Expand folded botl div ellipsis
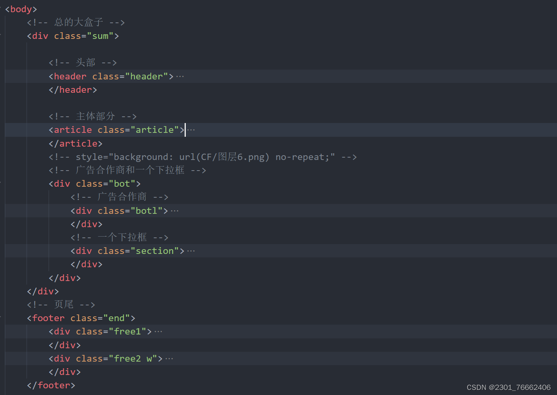Screen dimensions: 557x395 pos(175,211)
